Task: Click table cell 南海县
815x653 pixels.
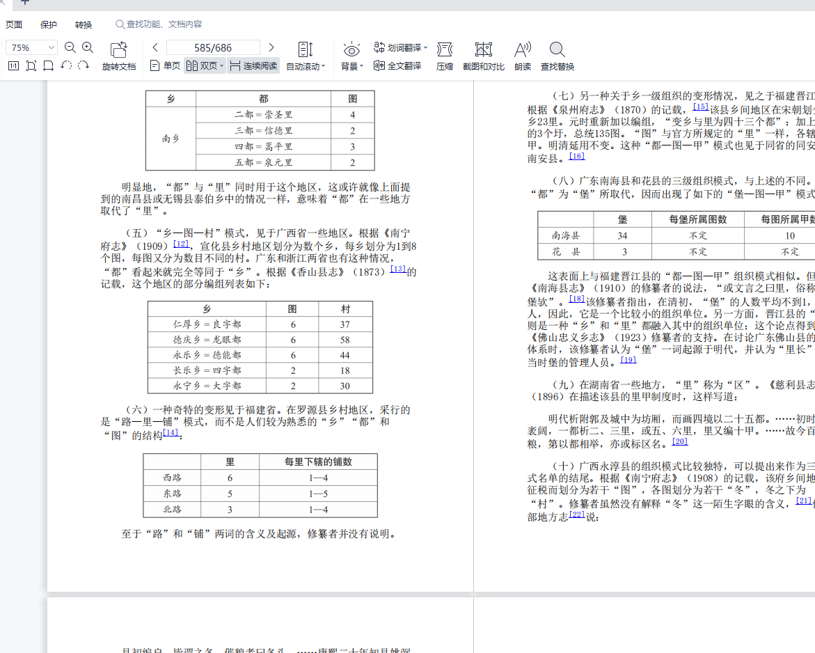Action: pyautogui.click(x=566, y=235)
